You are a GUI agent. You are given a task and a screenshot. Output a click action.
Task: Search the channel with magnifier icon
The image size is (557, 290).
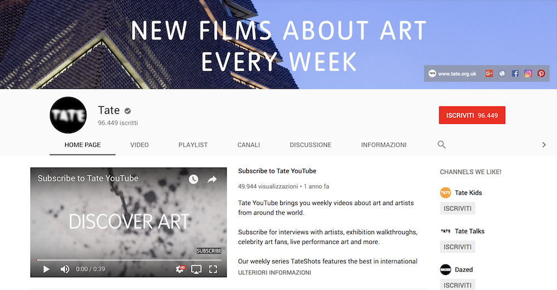point(442,144)
